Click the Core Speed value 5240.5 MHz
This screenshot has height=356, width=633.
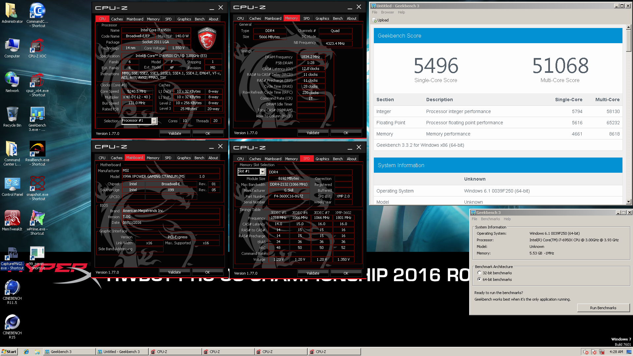[137, 91]
